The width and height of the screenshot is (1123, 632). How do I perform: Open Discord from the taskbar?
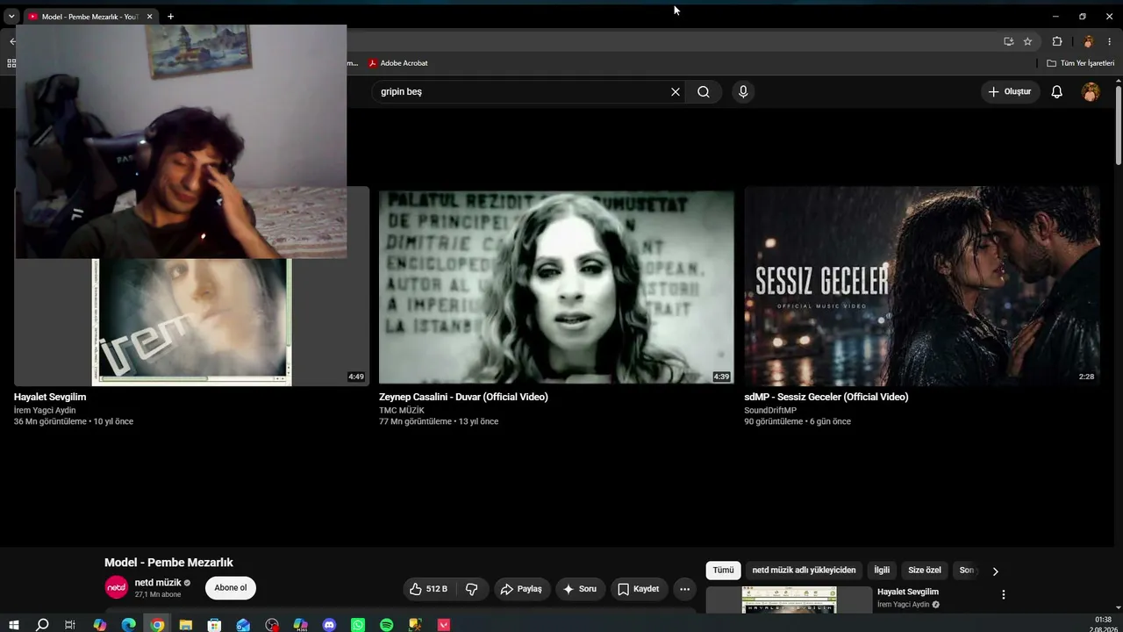329,625
